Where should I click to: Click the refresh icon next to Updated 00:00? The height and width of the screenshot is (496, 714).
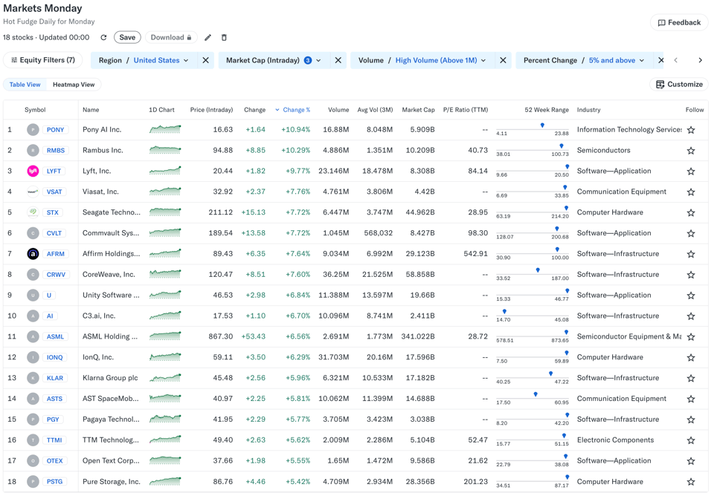[x=103, y=38]
